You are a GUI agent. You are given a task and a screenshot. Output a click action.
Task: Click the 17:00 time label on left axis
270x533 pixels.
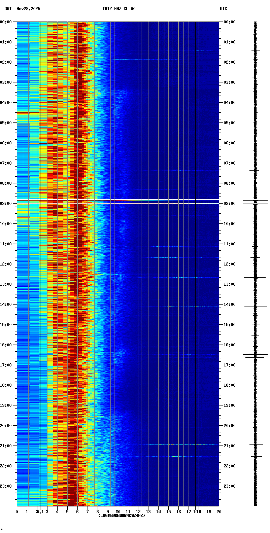[6, 365]
